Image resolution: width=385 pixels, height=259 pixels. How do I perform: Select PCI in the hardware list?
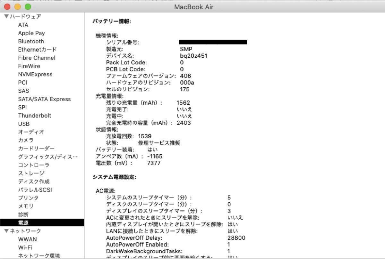23,83
